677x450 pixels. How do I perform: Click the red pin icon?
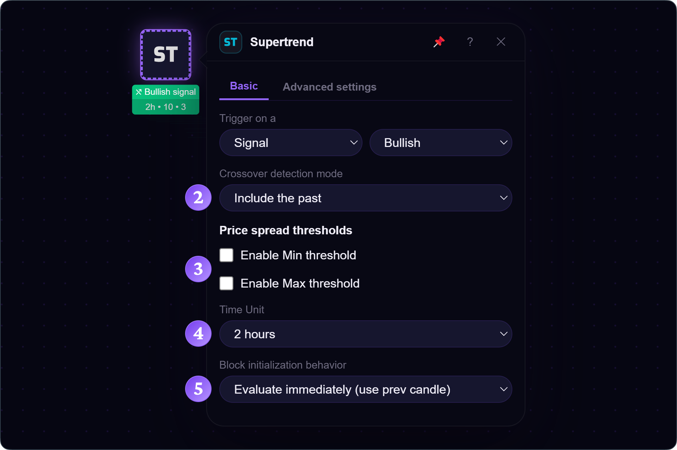tap(439, 42)
